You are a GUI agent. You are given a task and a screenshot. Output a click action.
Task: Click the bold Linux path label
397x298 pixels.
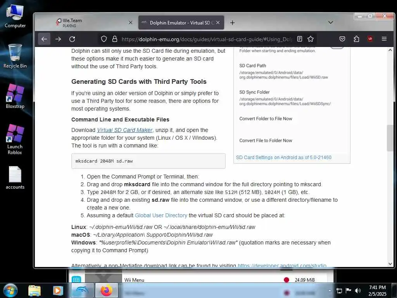(x=79, y=227)
